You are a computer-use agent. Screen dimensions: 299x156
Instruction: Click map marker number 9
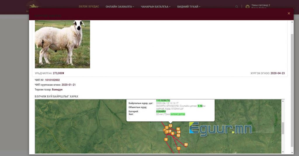point(166,139)
